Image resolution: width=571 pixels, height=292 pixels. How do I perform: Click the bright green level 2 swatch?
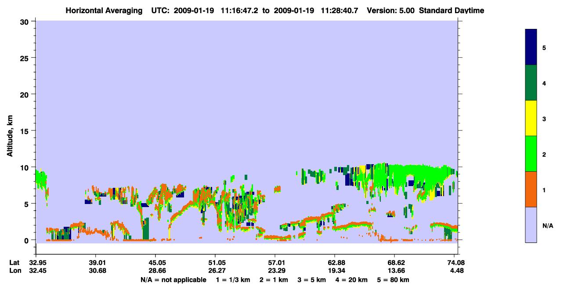click(x=531, y=154)
